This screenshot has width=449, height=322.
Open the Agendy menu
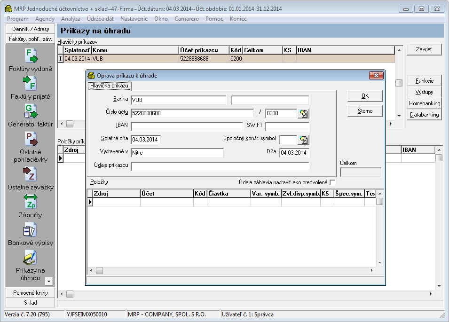pos(45,19)
